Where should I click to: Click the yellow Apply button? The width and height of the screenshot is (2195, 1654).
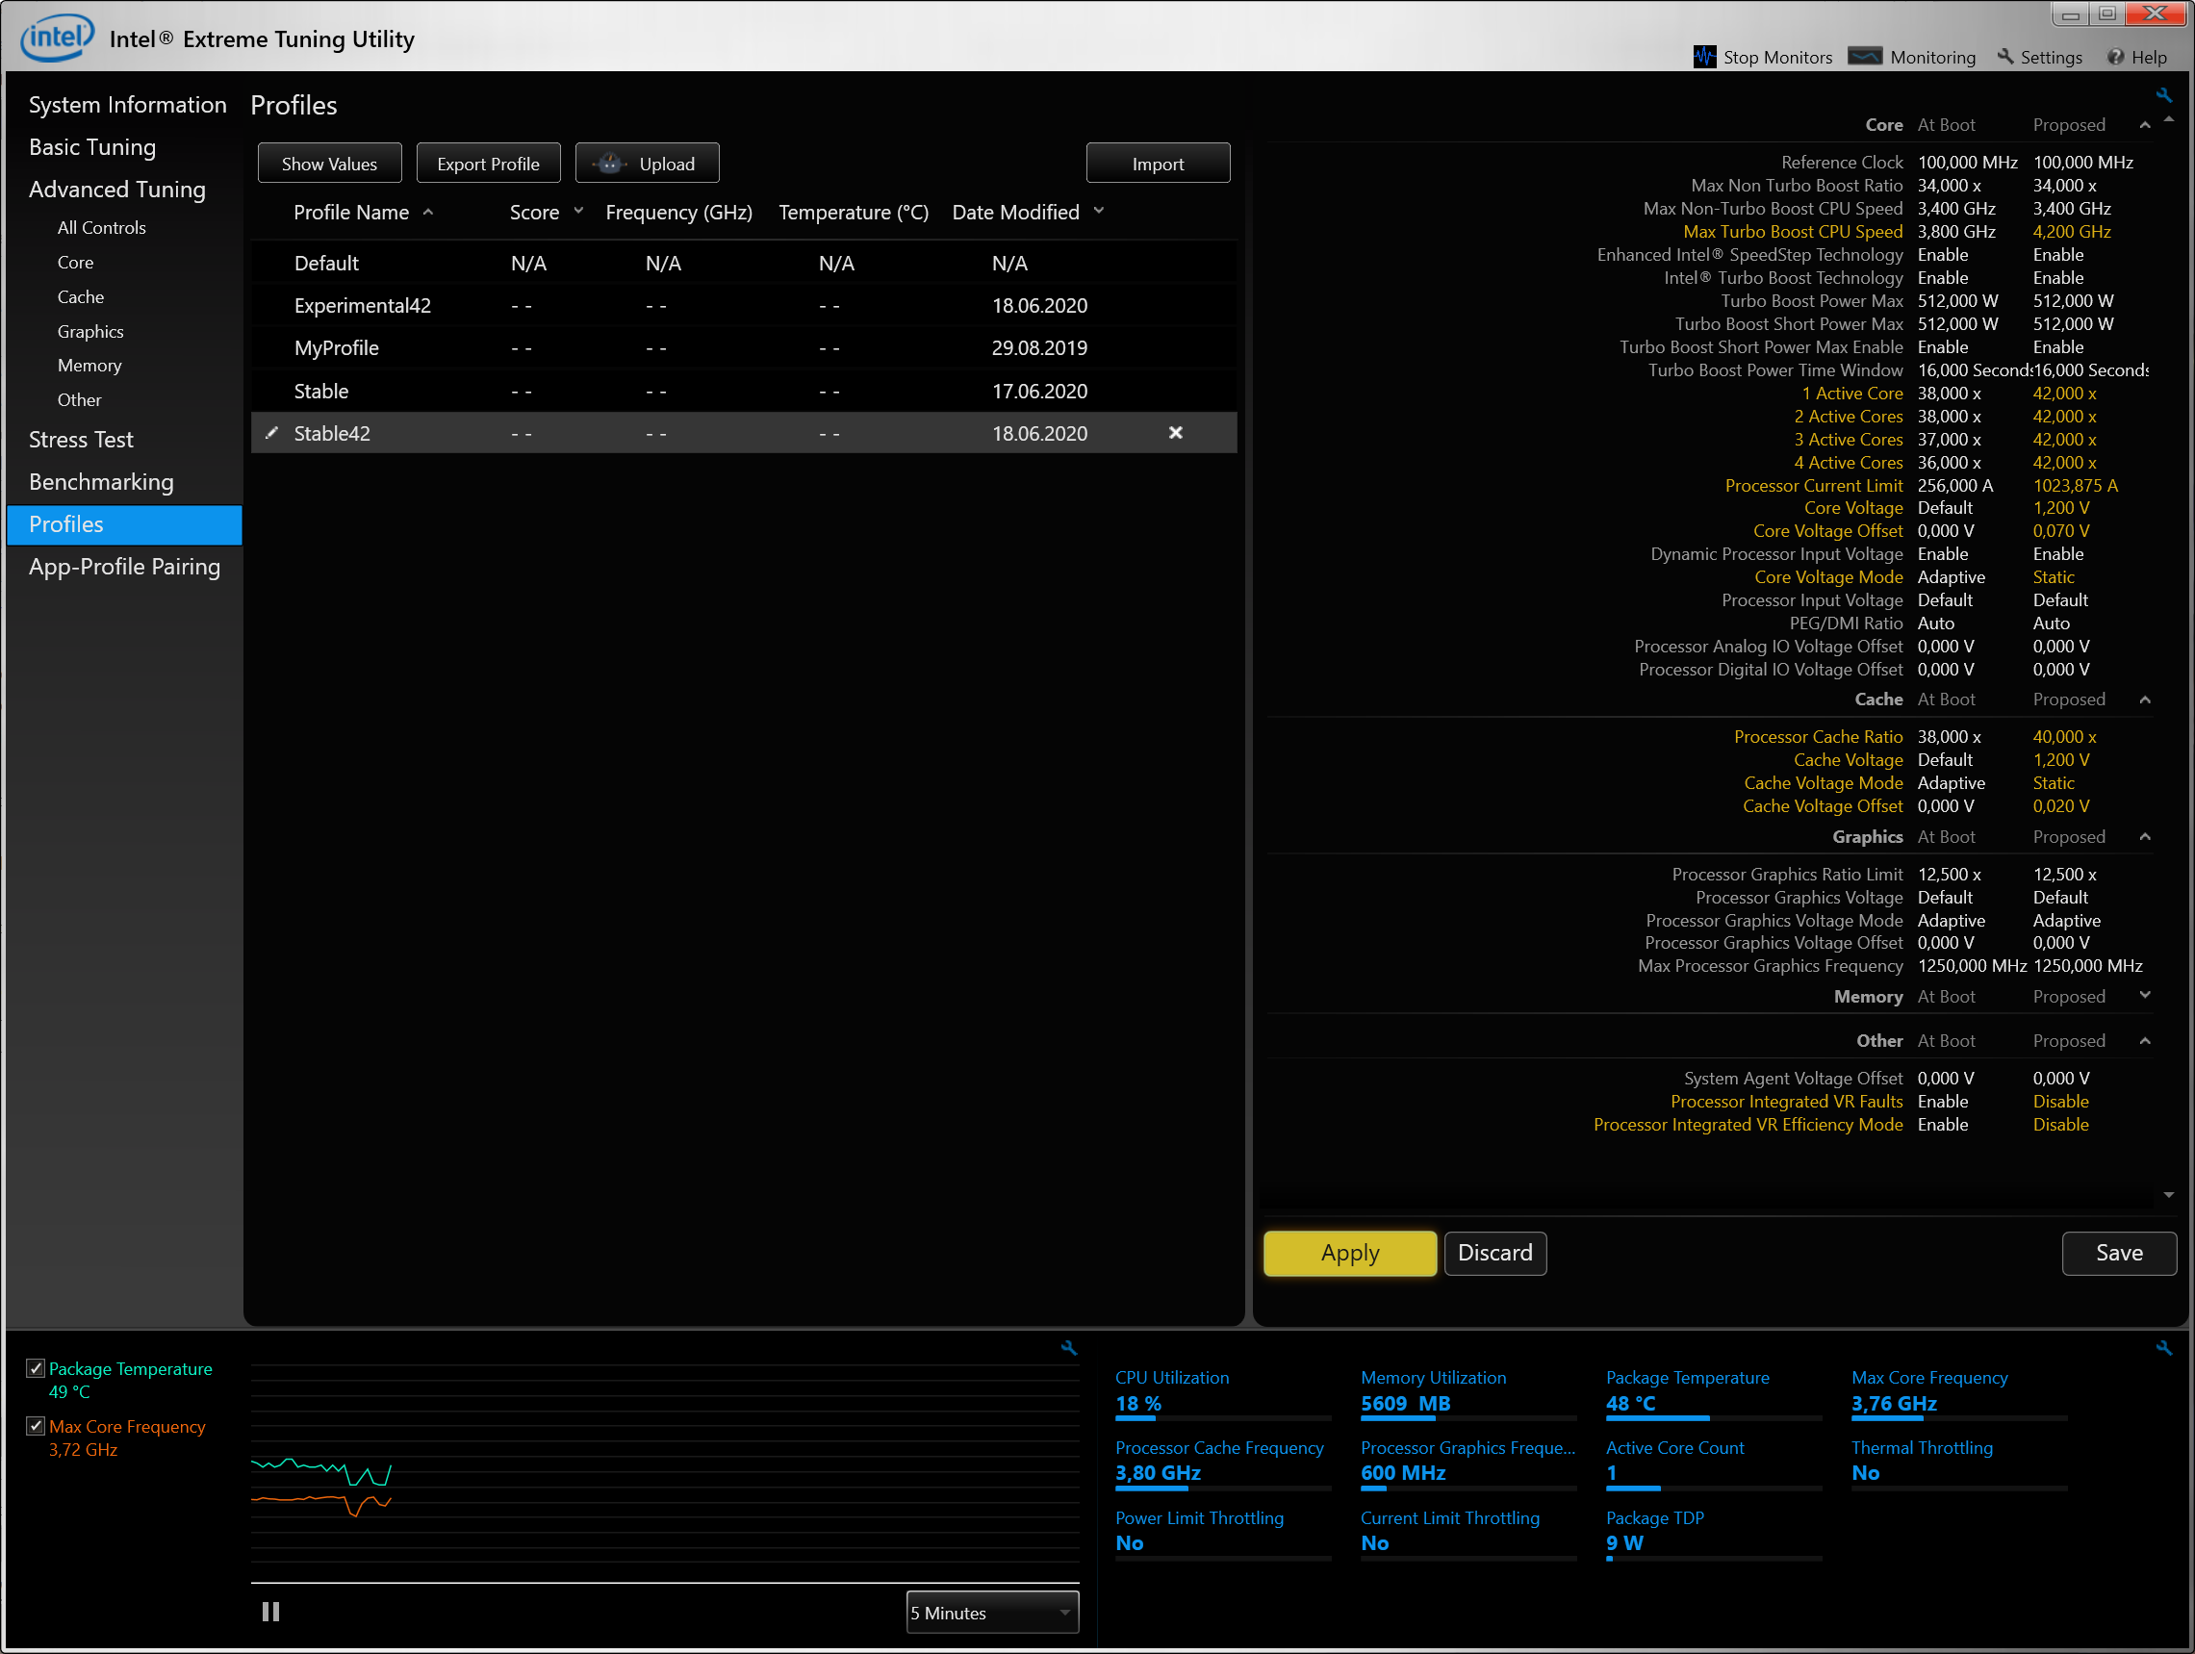pyautogui.click(x=1348, y=1252)
